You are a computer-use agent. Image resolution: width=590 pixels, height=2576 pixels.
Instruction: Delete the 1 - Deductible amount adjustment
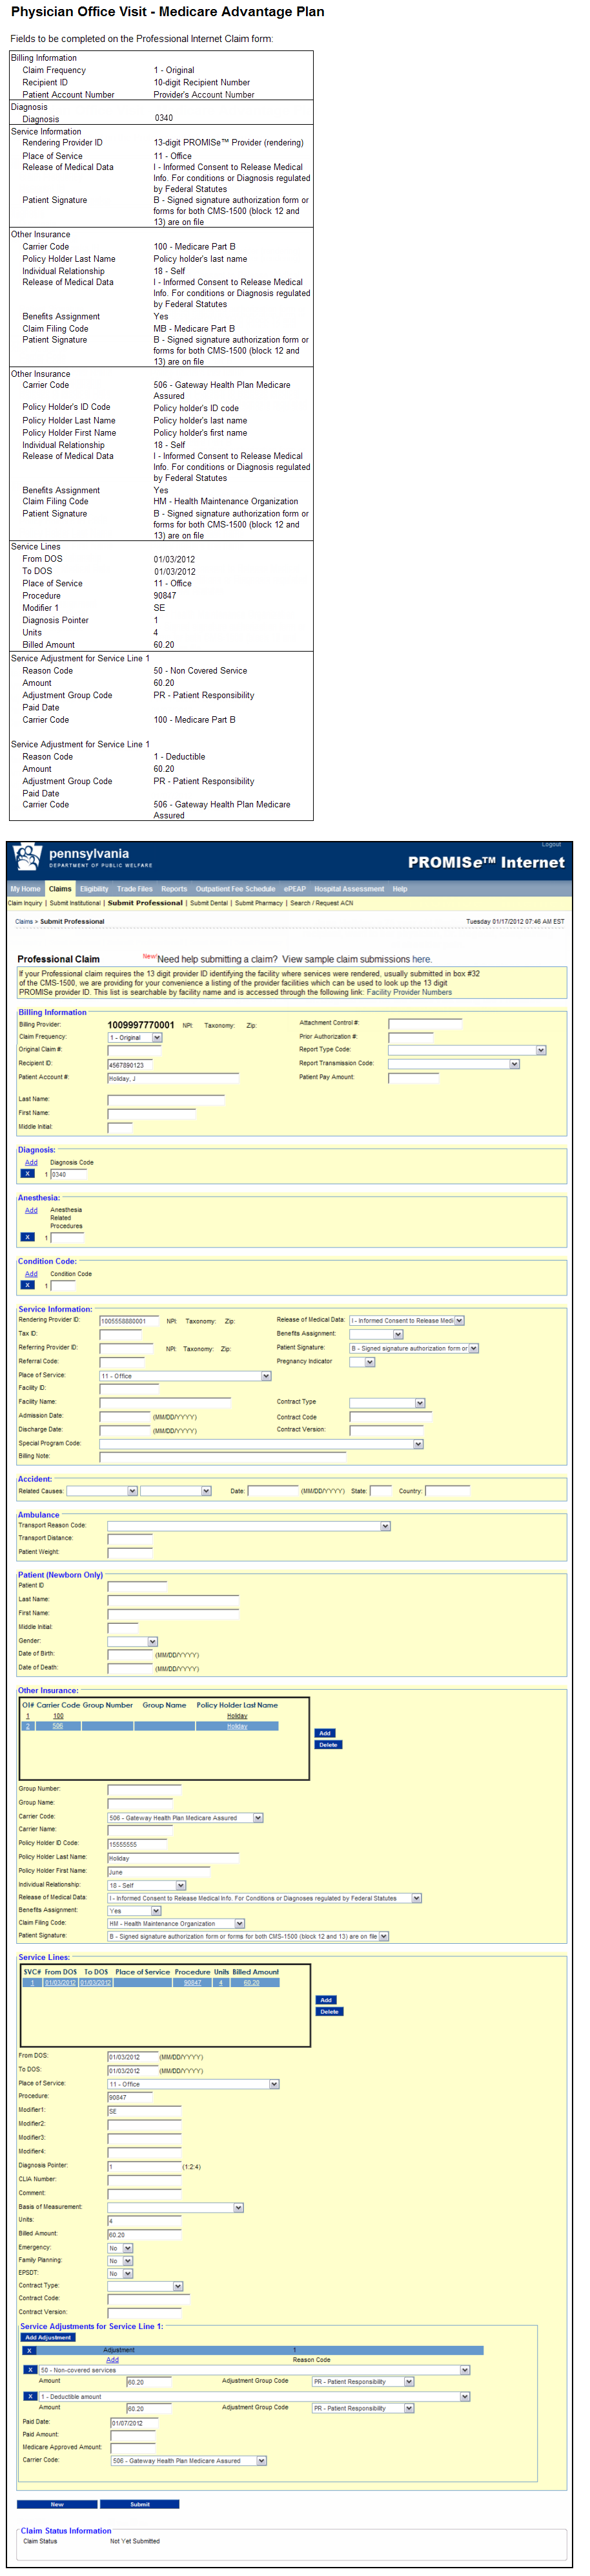30,2396
